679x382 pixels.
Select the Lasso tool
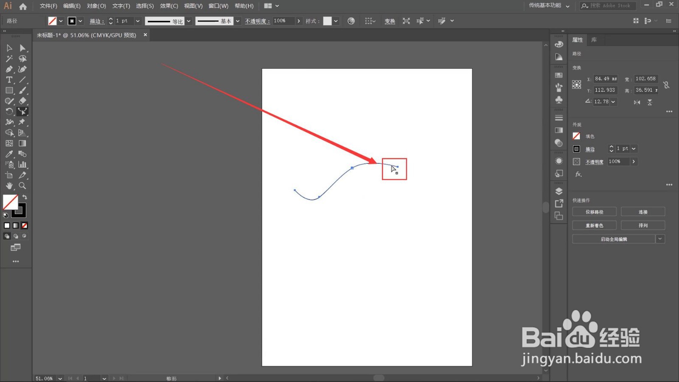tap(22, 59)
